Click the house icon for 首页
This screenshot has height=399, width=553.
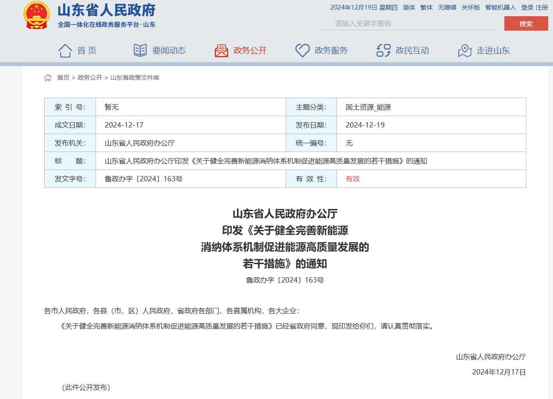65,50
